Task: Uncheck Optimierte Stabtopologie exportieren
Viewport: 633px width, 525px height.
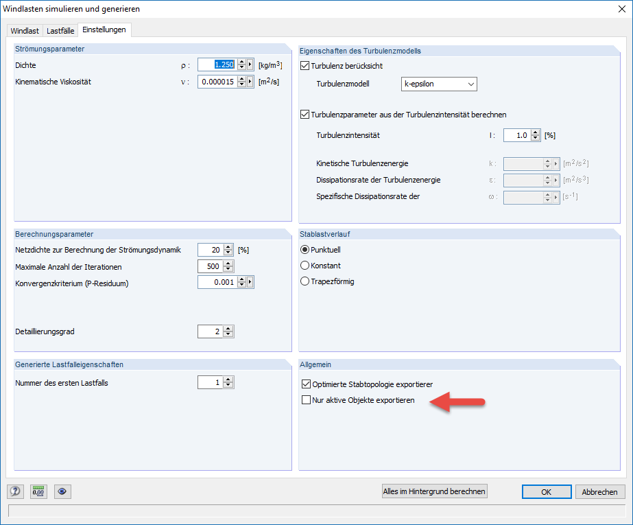Action: (306, 384)
